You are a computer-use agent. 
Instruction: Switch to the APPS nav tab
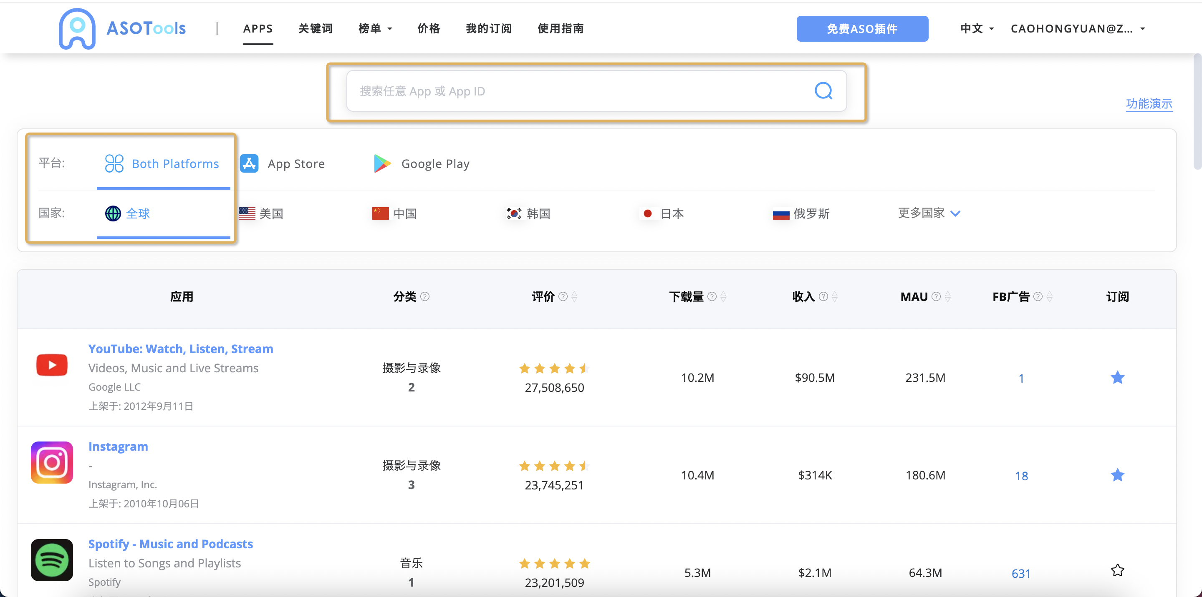pyautogui.click(x=258, y=28)
